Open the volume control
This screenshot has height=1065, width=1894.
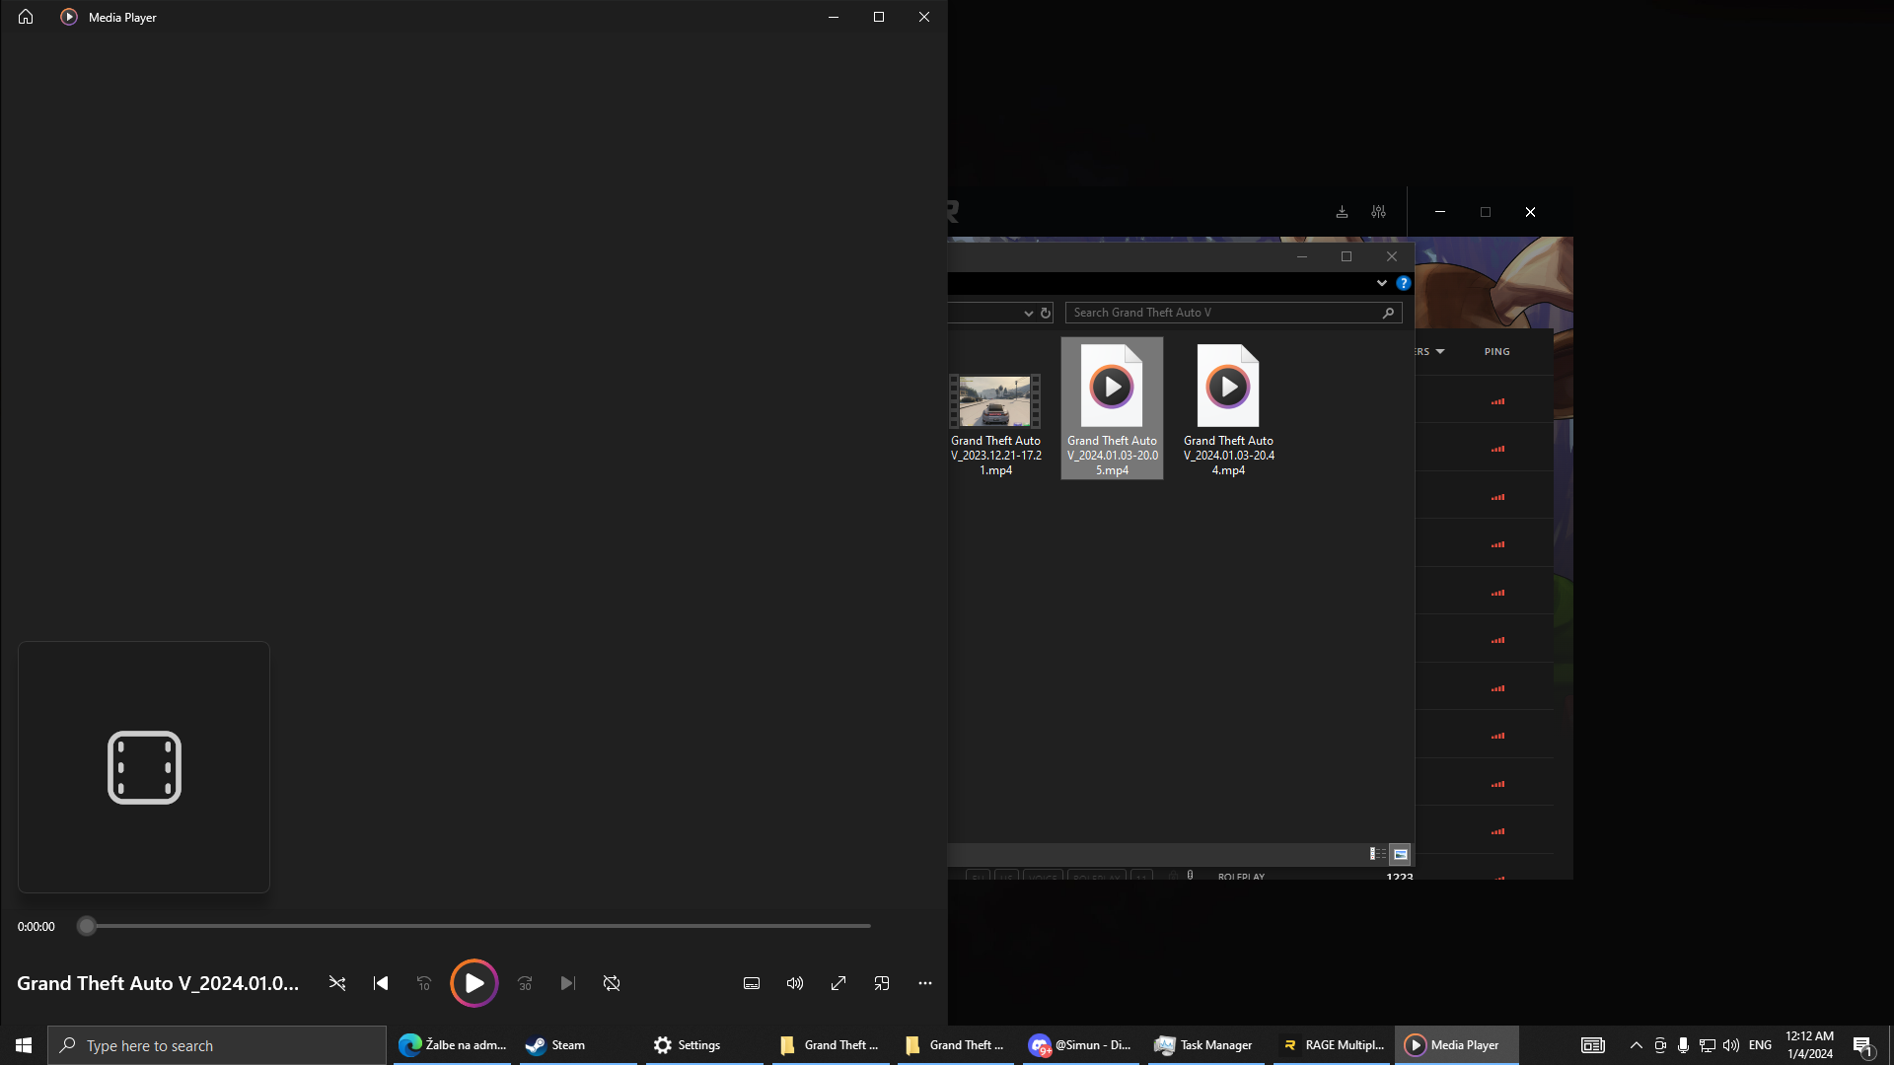[795, 983]
